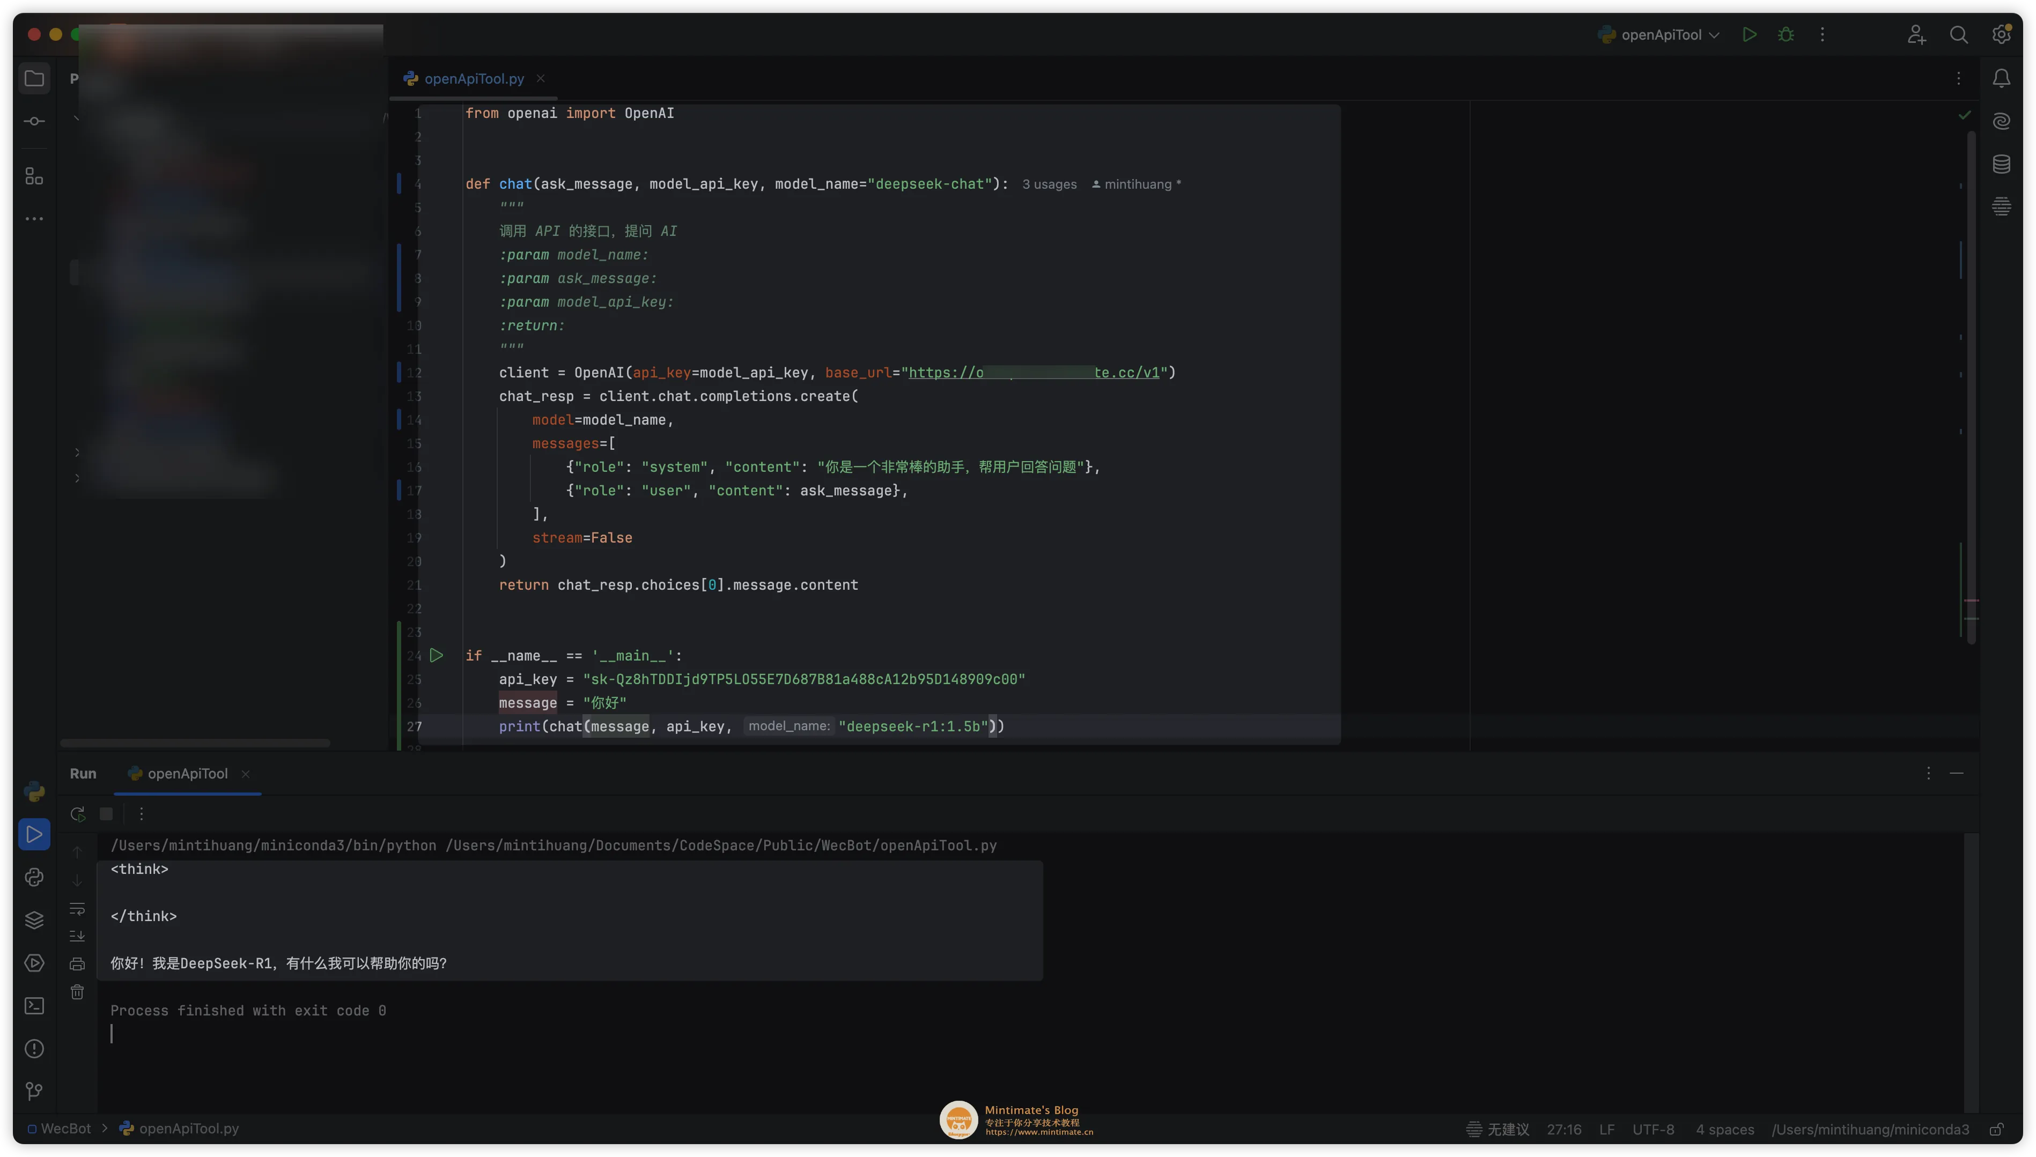
Task: Click the 3 usages inlay hint
Action: point(1049,184)
